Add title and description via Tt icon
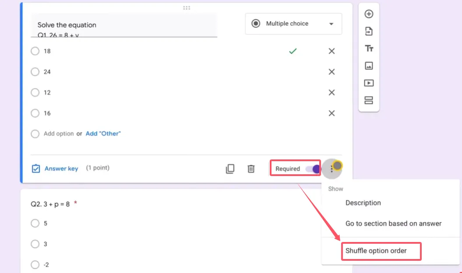The height and width of the screenshot is (273, 462). point(369,48)
